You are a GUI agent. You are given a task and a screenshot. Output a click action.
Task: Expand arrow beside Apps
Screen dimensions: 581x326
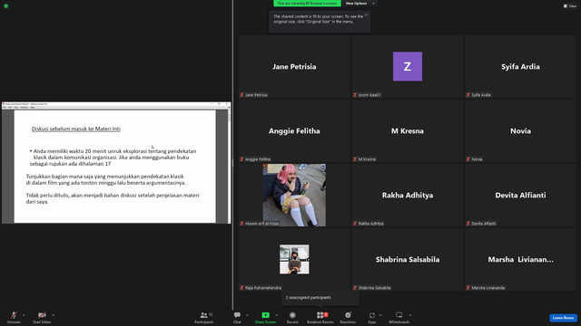point(380,315)
